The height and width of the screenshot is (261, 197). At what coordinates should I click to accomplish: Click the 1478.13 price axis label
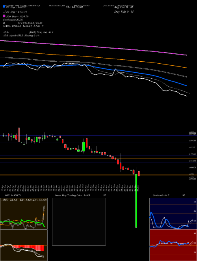[x=193, y=154]
